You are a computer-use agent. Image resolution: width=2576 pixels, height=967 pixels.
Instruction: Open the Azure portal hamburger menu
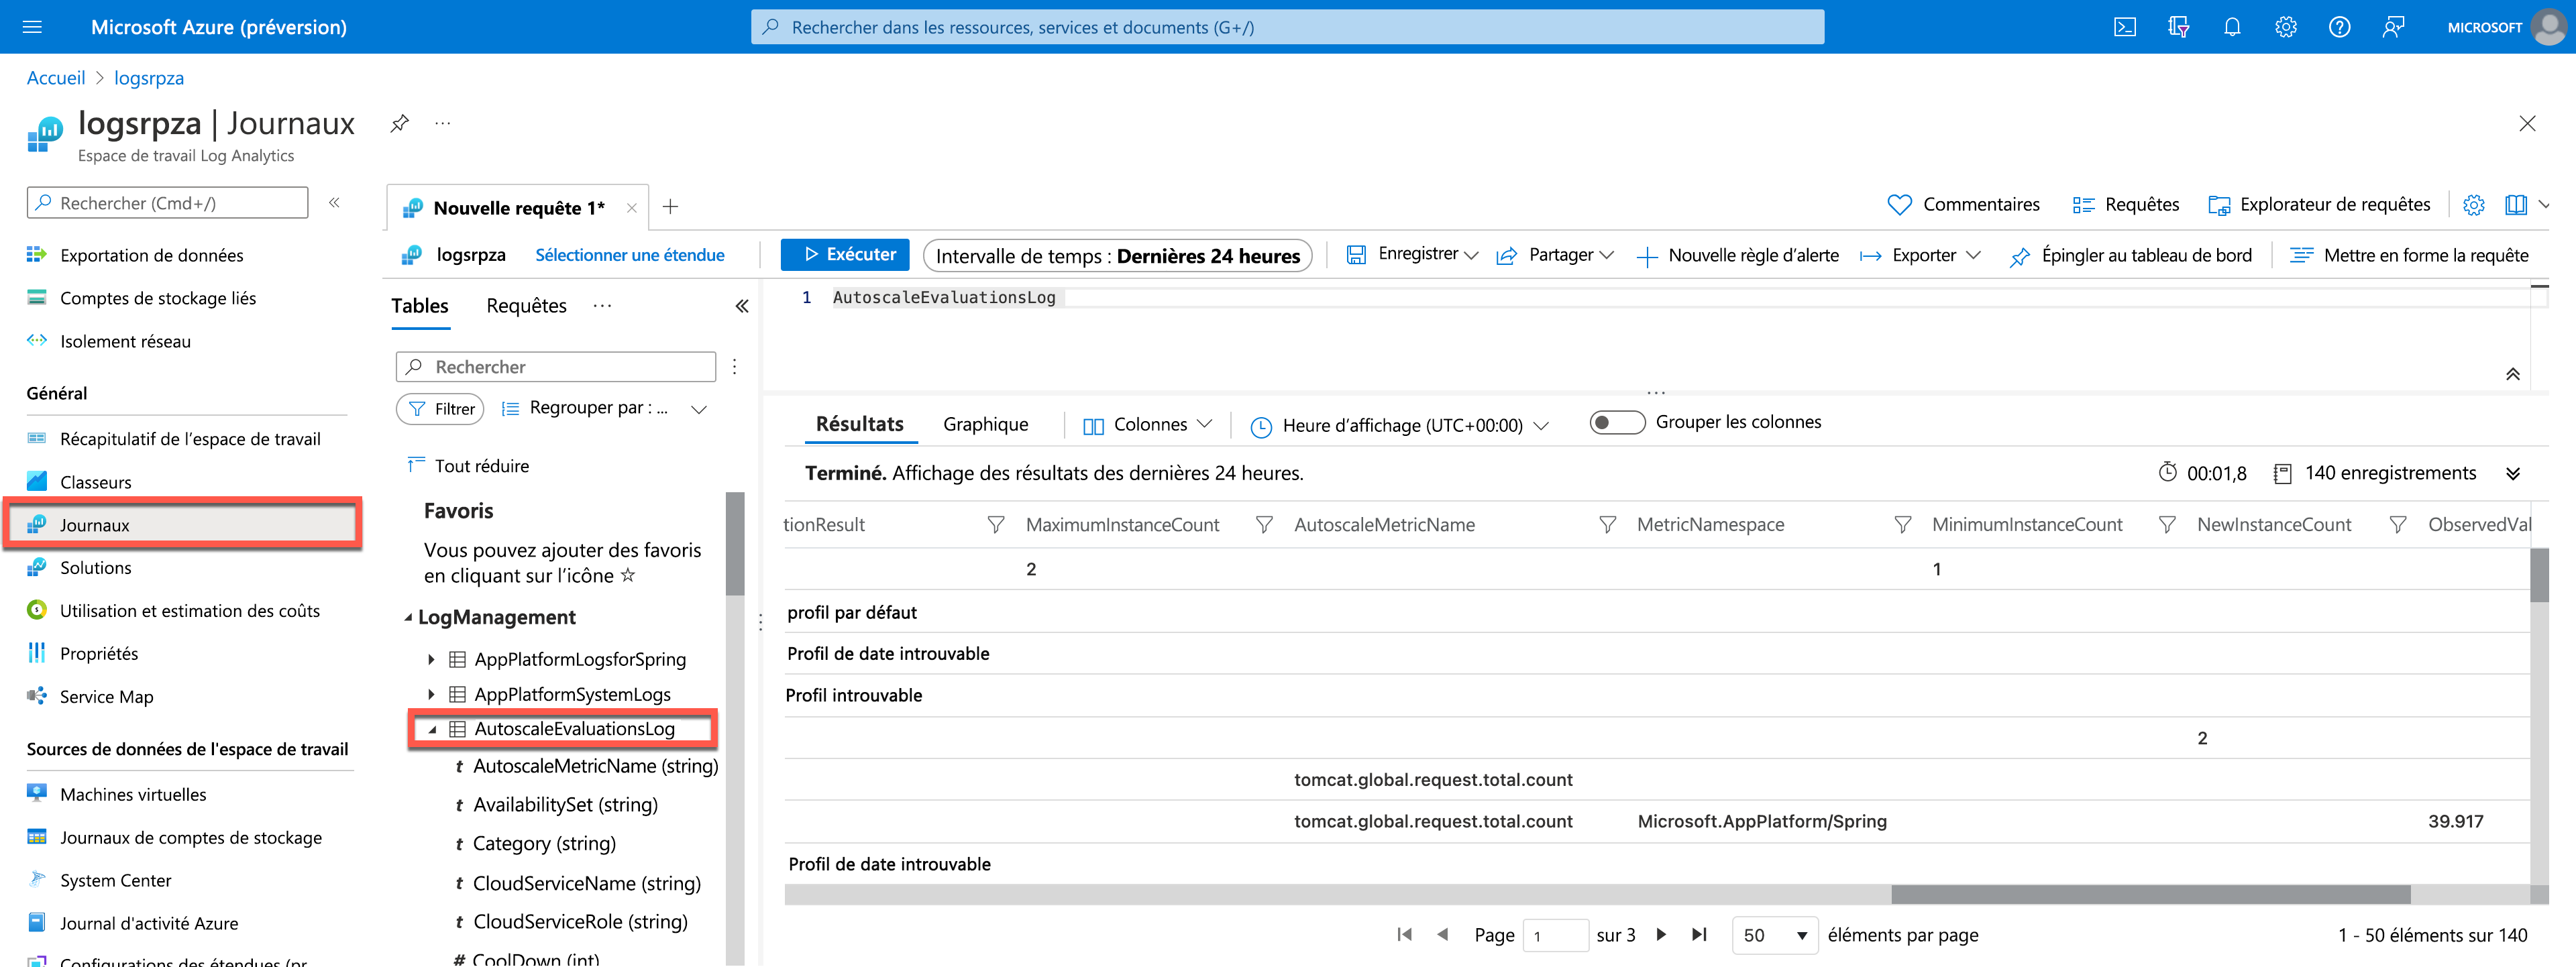pos(32,27)
